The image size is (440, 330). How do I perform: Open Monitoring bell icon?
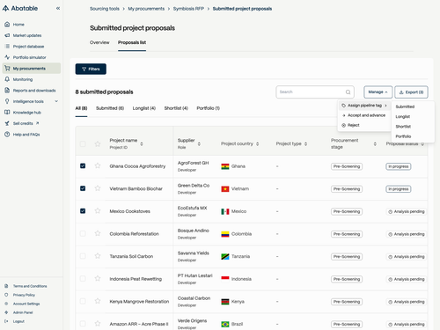click(x=7, y=79)
